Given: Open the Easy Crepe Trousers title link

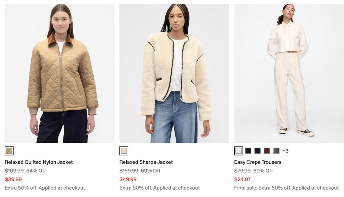Looking at the screenshot, I should point(258,162).
